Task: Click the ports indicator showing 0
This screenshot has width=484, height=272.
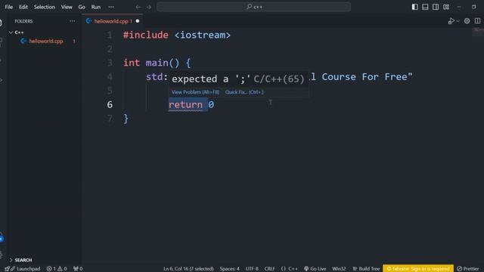Action: coord(78,269)
